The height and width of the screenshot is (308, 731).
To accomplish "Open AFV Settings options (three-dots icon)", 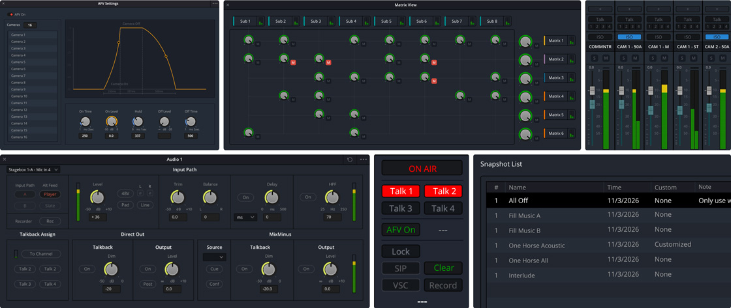I will tap(215, 4).
